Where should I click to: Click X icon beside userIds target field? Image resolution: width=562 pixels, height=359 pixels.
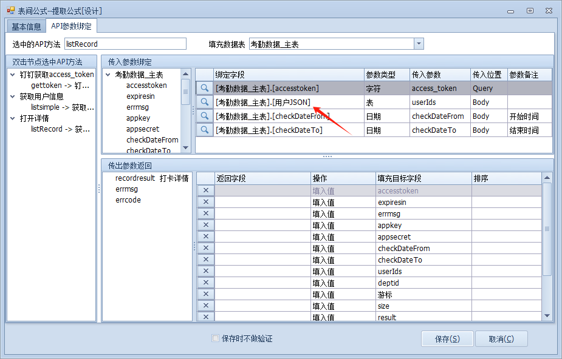(x=206, y=272)
